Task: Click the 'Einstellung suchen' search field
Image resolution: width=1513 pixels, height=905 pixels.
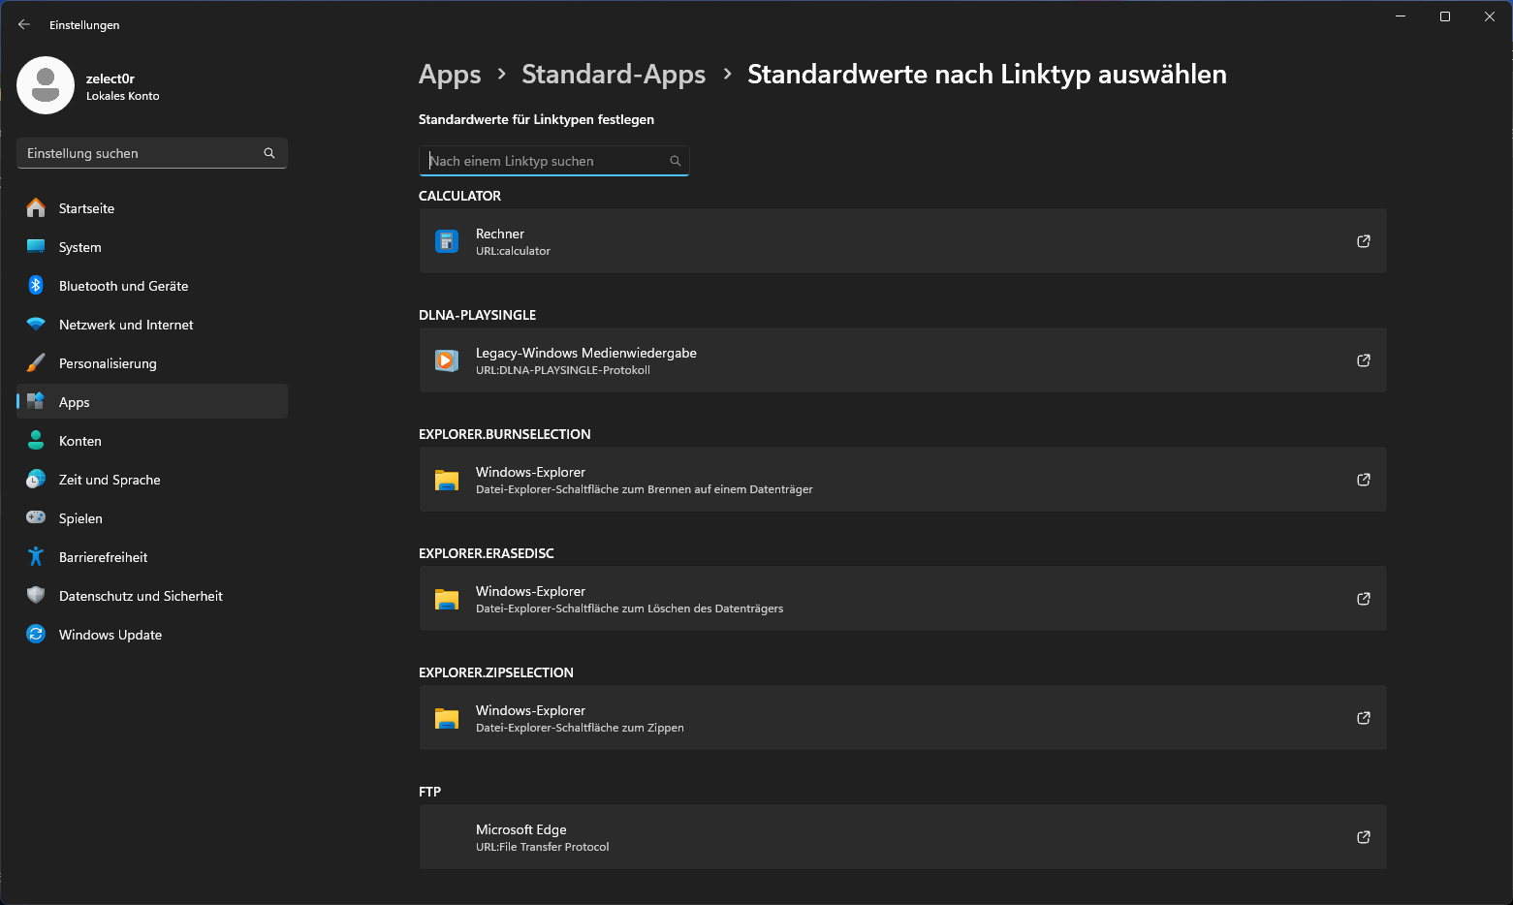Action: pyautogui.click(x=141, y=153)
